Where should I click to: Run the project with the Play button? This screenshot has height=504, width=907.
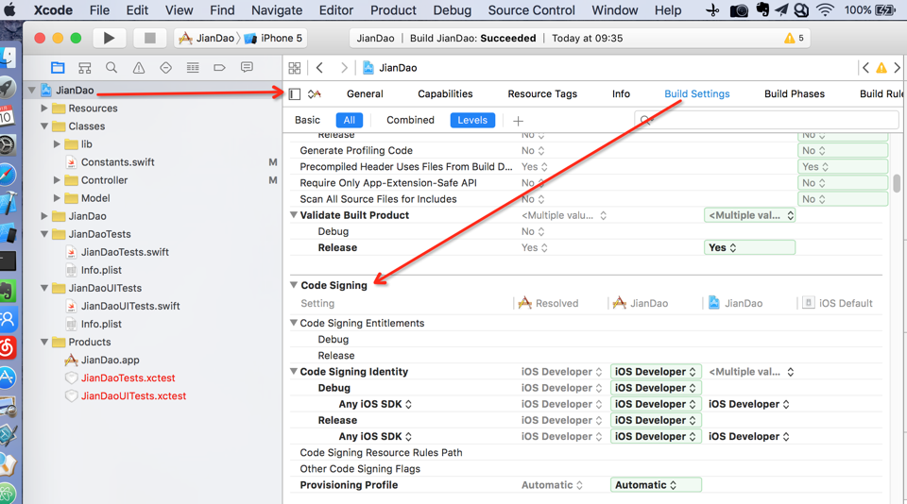[x=109, y=38]
